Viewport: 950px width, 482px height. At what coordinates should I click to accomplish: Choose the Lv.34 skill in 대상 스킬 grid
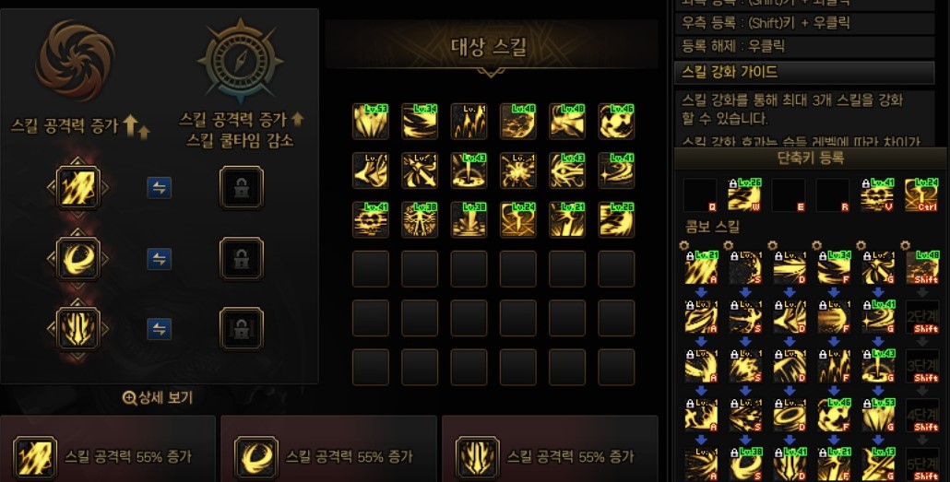tap(420, 121)
